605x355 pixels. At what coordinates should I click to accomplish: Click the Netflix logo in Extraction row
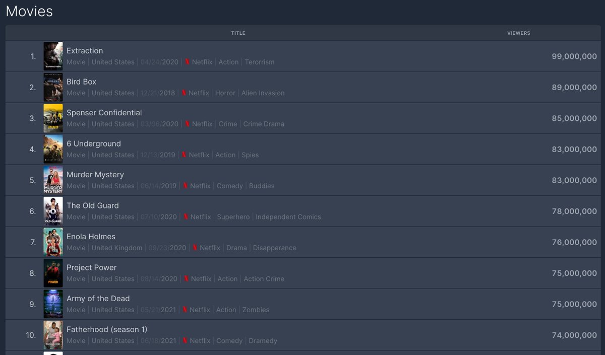pyautogui.click(x=187, y=62)
